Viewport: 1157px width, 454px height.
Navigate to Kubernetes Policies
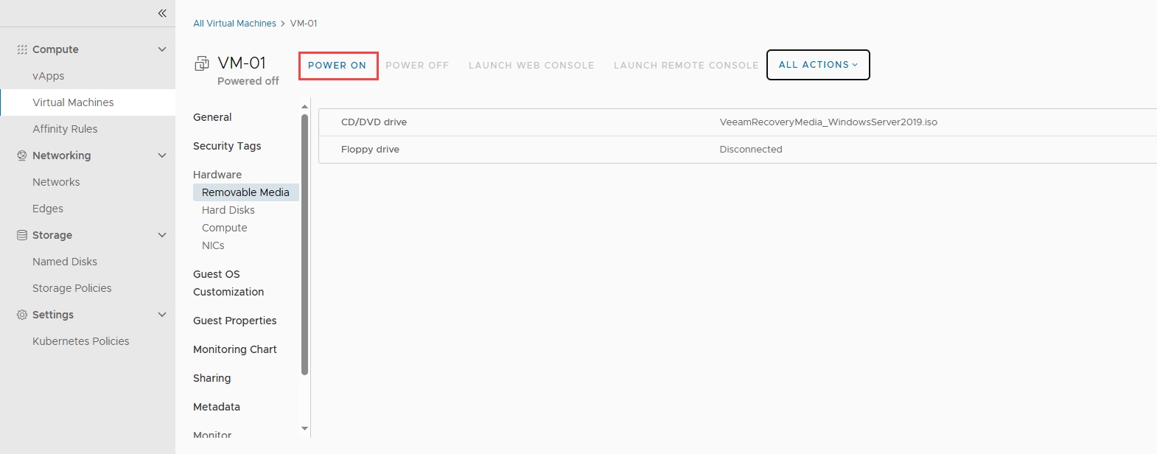(x=81, y=341)
